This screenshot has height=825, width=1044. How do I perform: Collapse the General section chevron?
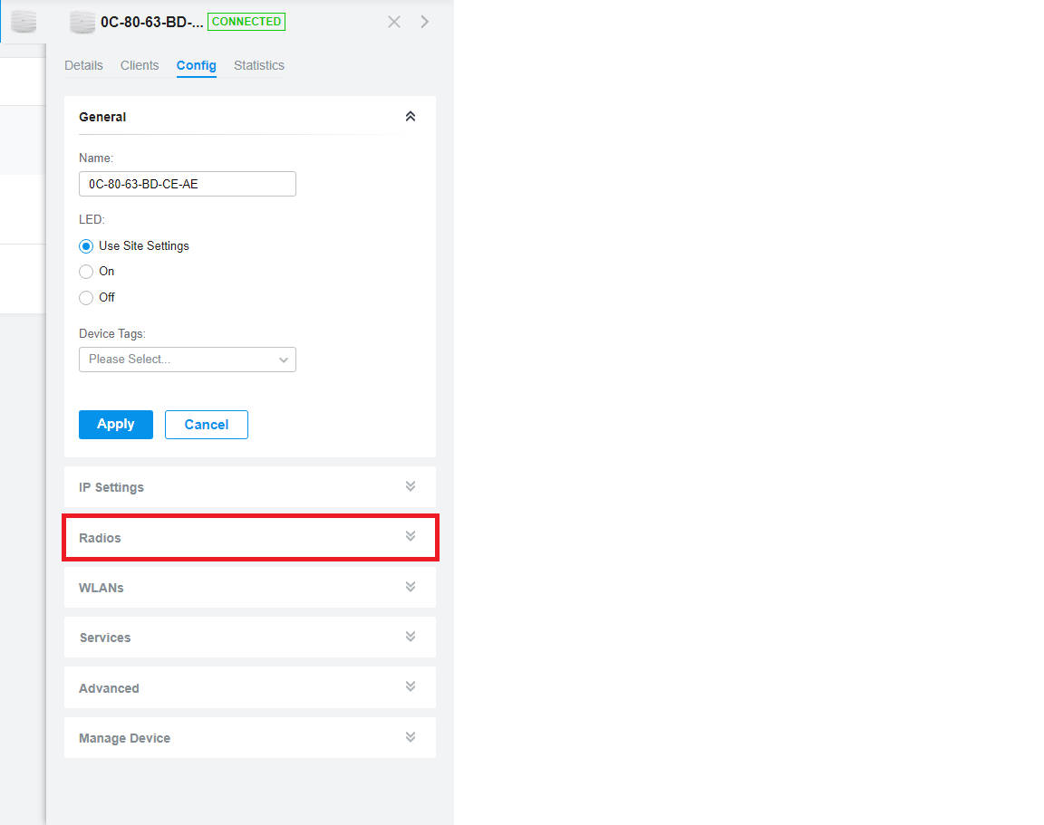click(411, 117)
